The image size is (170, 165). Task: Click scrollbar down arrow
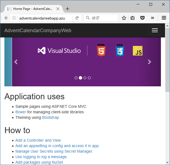(167, 163)
